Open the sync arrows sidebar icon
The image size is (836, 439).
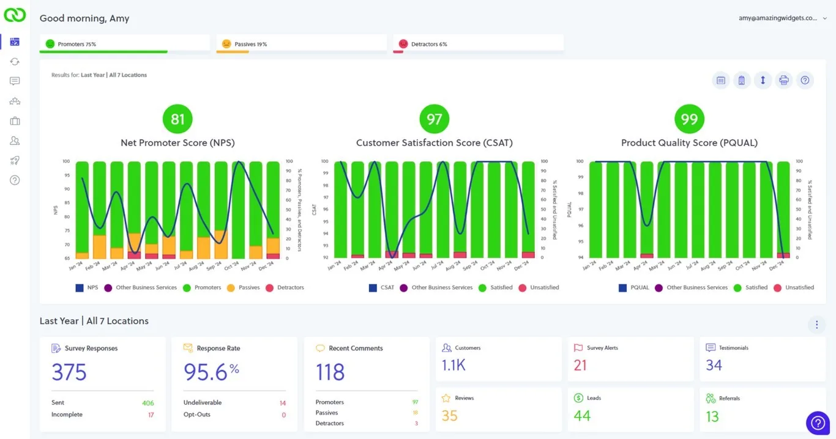(15, 62)
